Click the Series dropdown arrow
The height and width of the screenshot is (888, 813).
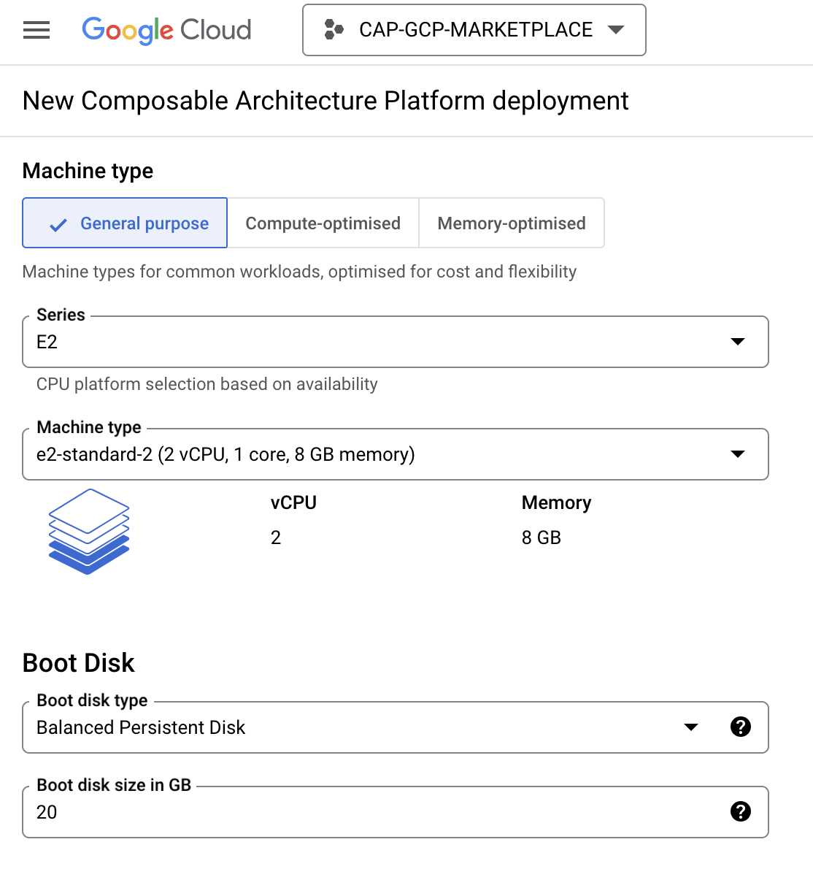point(738,342)
